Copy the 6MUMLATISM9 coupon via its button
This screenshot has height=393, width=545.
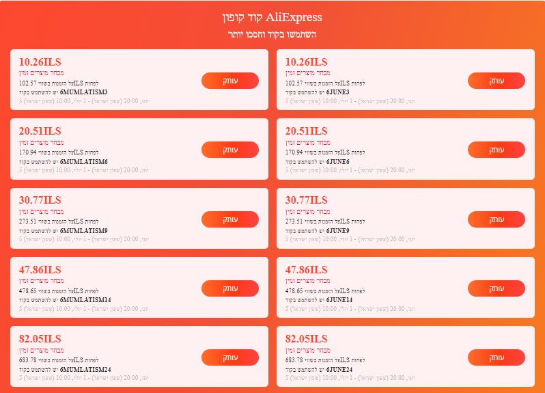229,219
